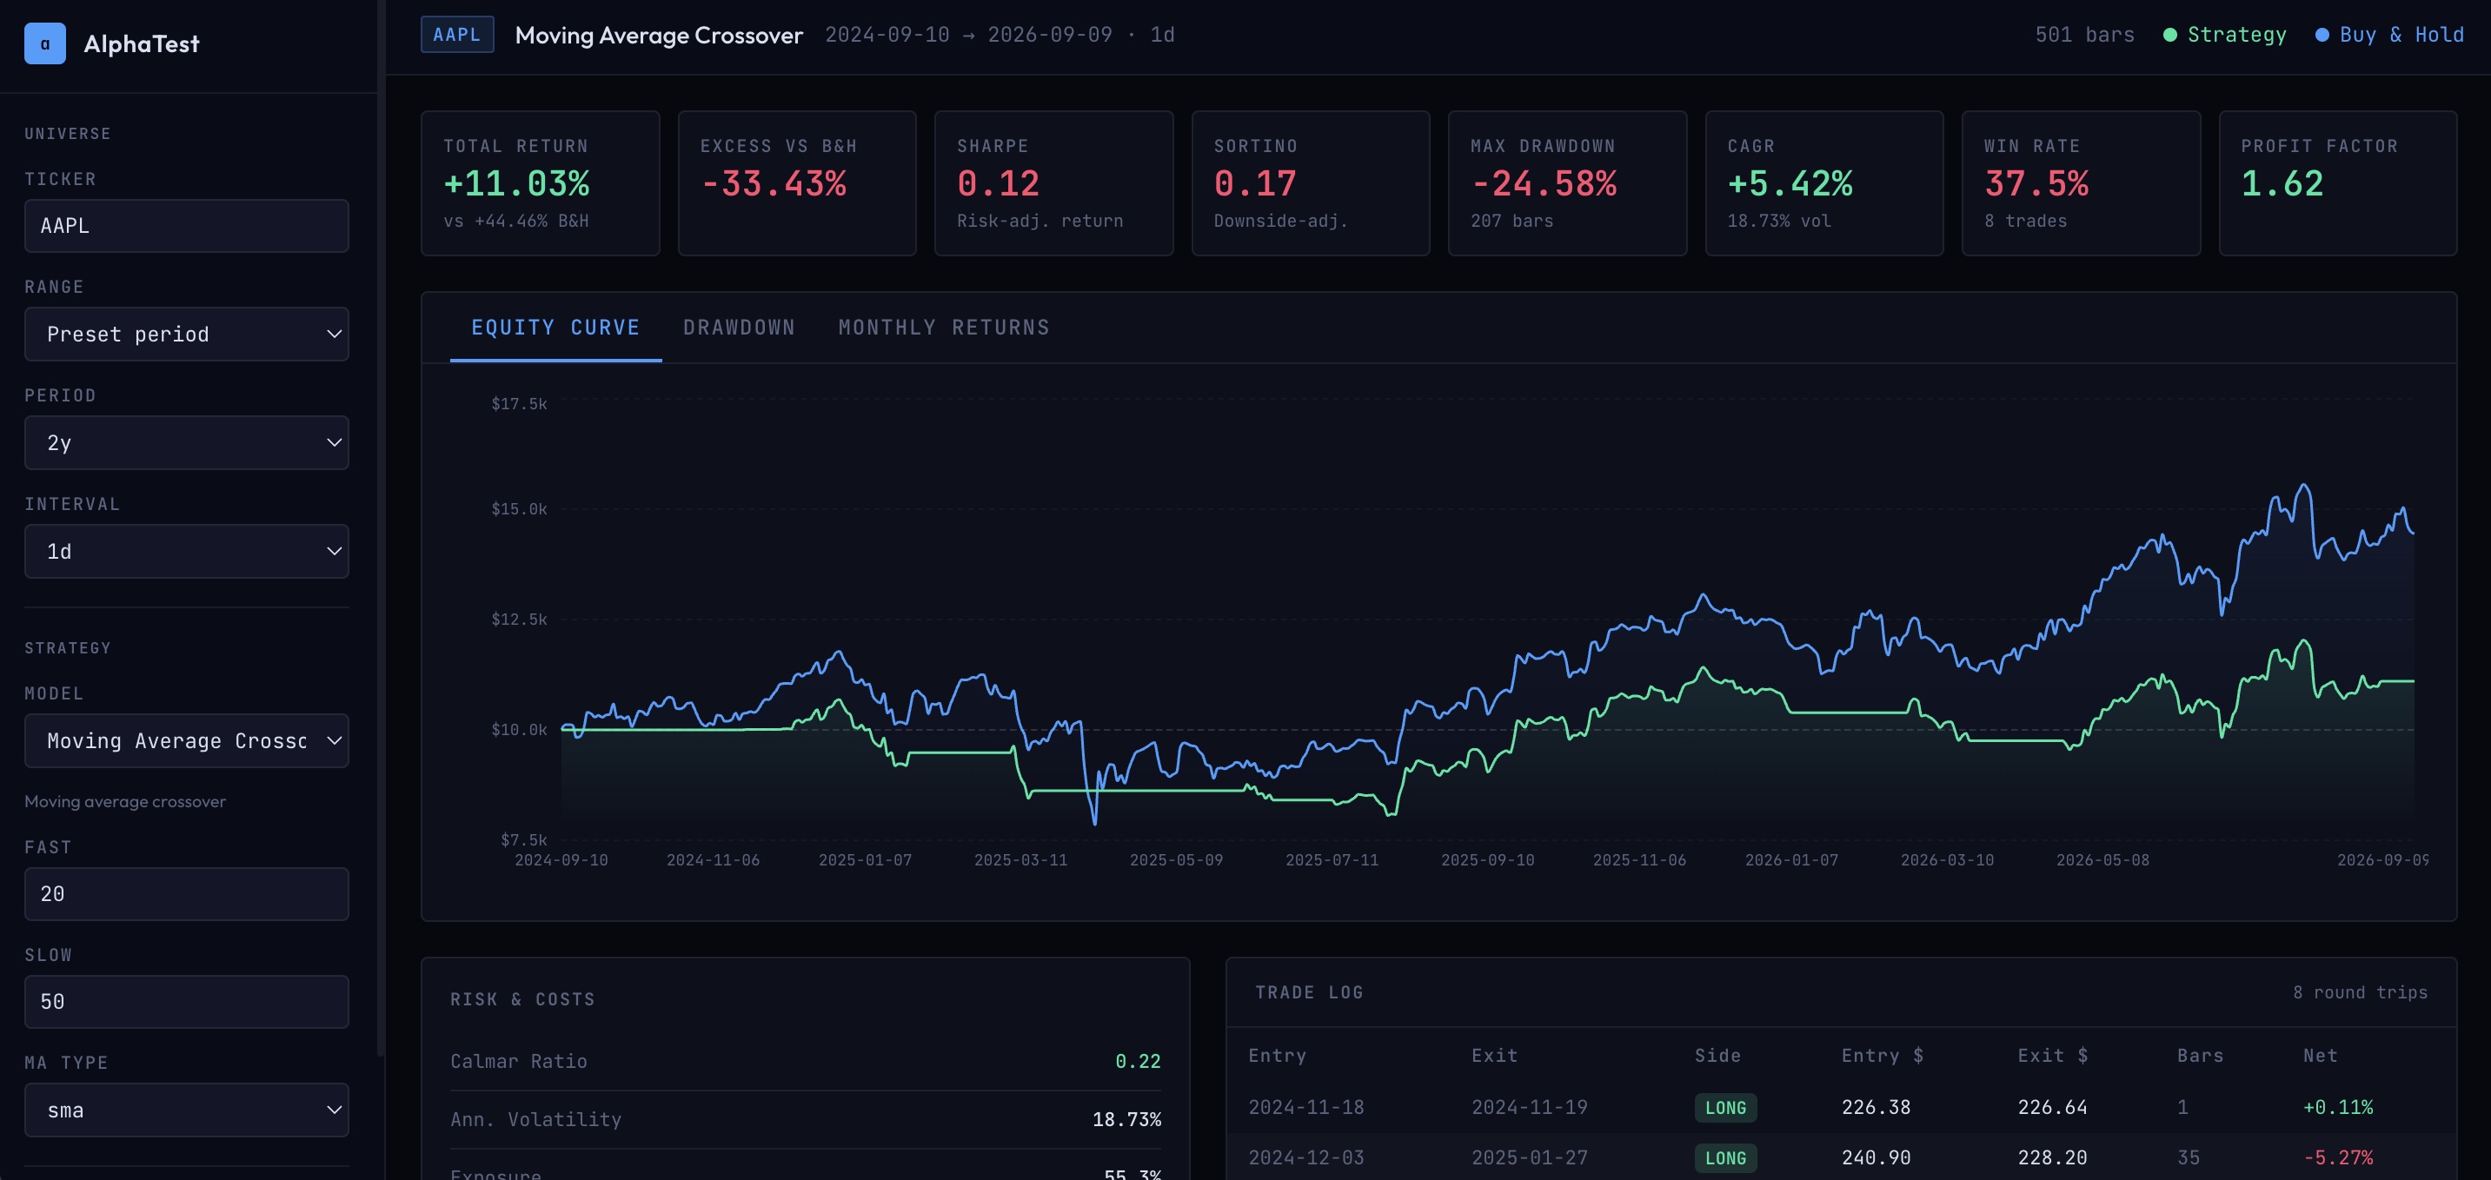The height and width of the screenshot is (1180, 2491).
Task: Click the Profit Factor 1.62 value
Action: [x=2282, y=183]
